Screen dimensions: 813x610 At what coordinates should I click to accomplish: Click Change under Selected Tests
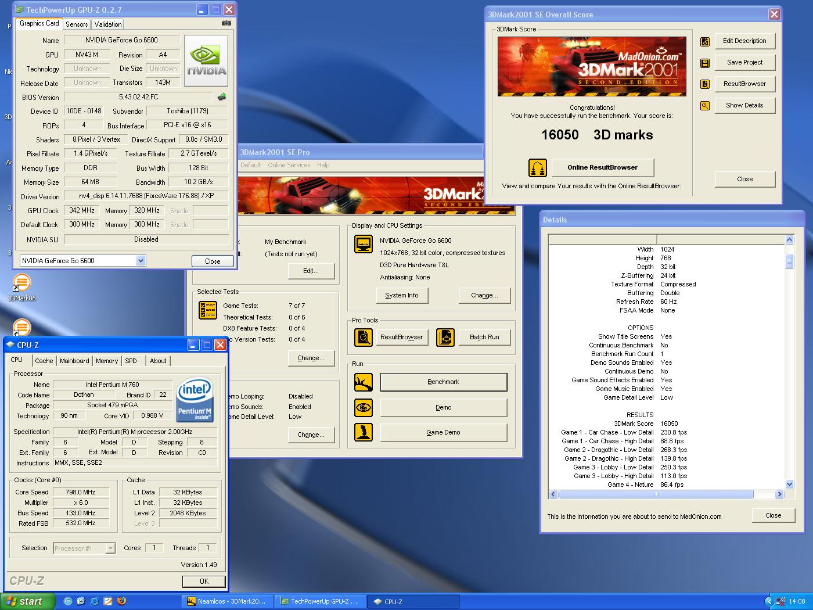tap(311, 358)
